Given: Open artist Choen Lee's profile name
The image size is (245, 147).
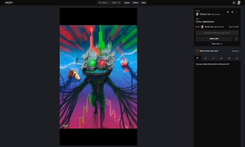Looking at the screenshot, I should [x=205, y=14].
